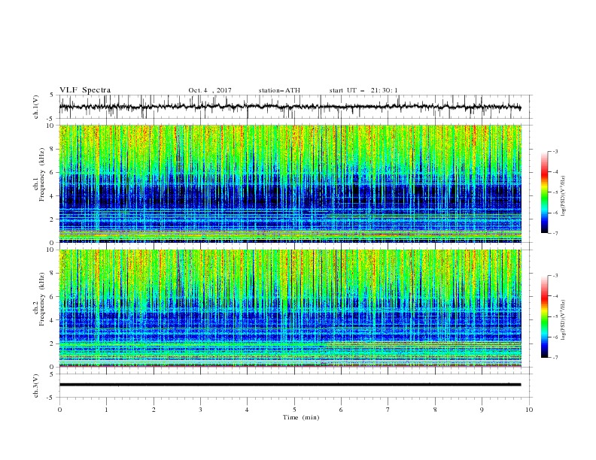Click the flat ch.3 voltage trace
The width and height of the screenshot is (596, 460).
tap(290, 385)
